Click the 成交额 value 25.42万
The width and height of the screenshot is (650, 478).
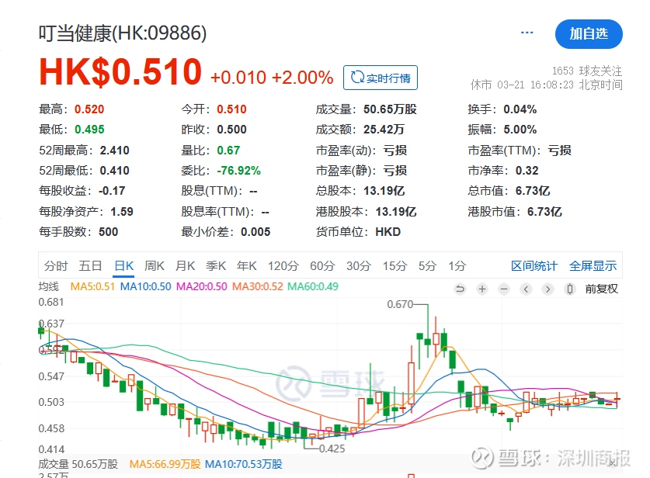click(x=384, y=130)
